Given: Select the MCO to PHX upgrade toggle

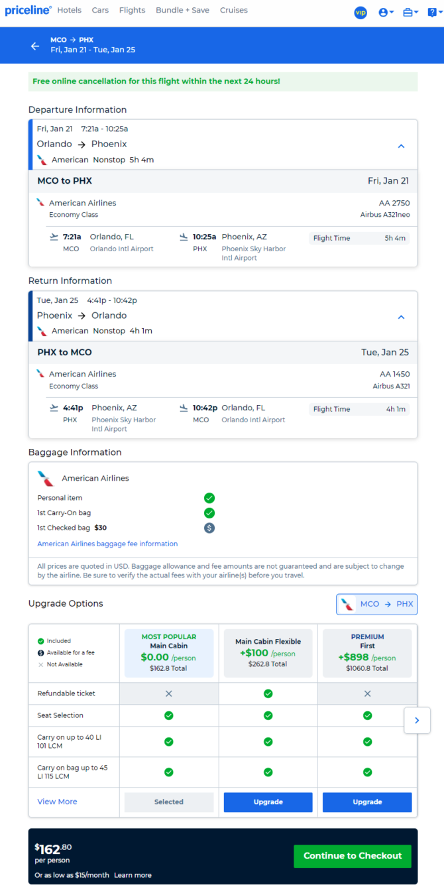Looking at the screenshot, I should pos(377,604).
